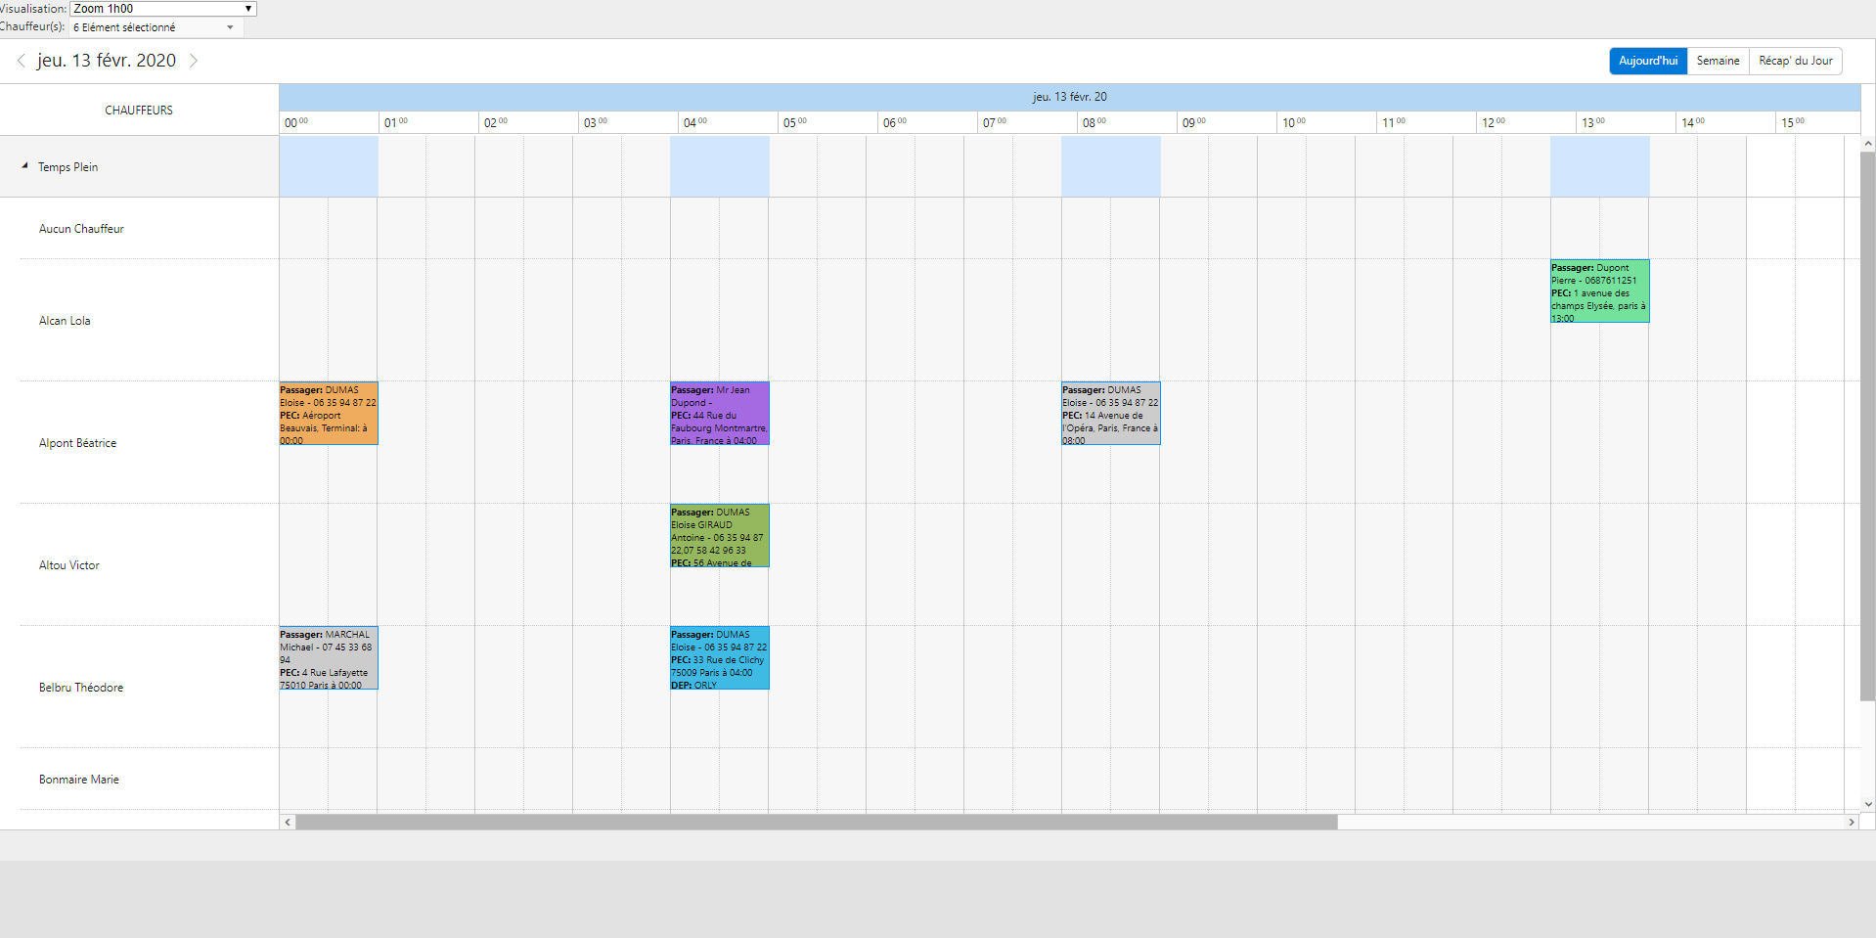This screenshot has width=1876, height=938.
Task: Select the green Dupont Pierre appointment
Action: [x=1599, y=290]
